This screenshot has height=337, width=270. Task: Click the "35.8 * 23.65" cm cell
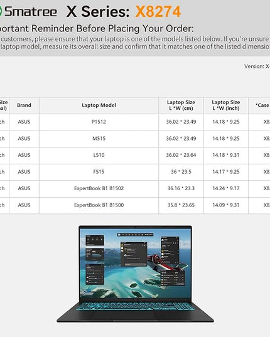[181, 205]
